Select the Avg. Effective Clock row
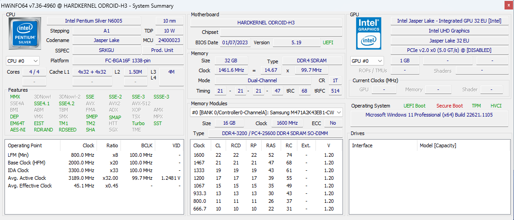514x220 pixels. (94, 186)
